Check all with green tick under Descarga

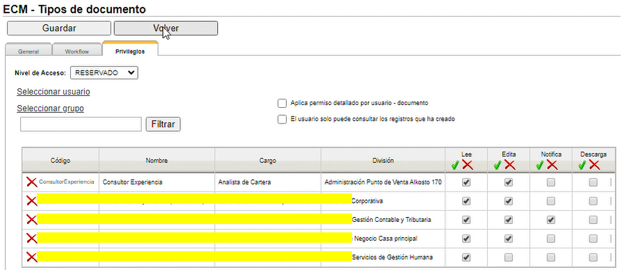(x=582, y=166)
